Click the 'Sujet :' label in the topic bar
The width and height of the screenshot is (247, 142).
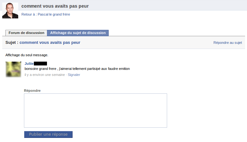12,42
